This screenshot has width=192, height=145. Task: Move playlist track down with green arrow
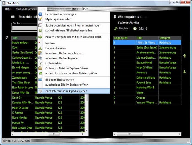184,72
